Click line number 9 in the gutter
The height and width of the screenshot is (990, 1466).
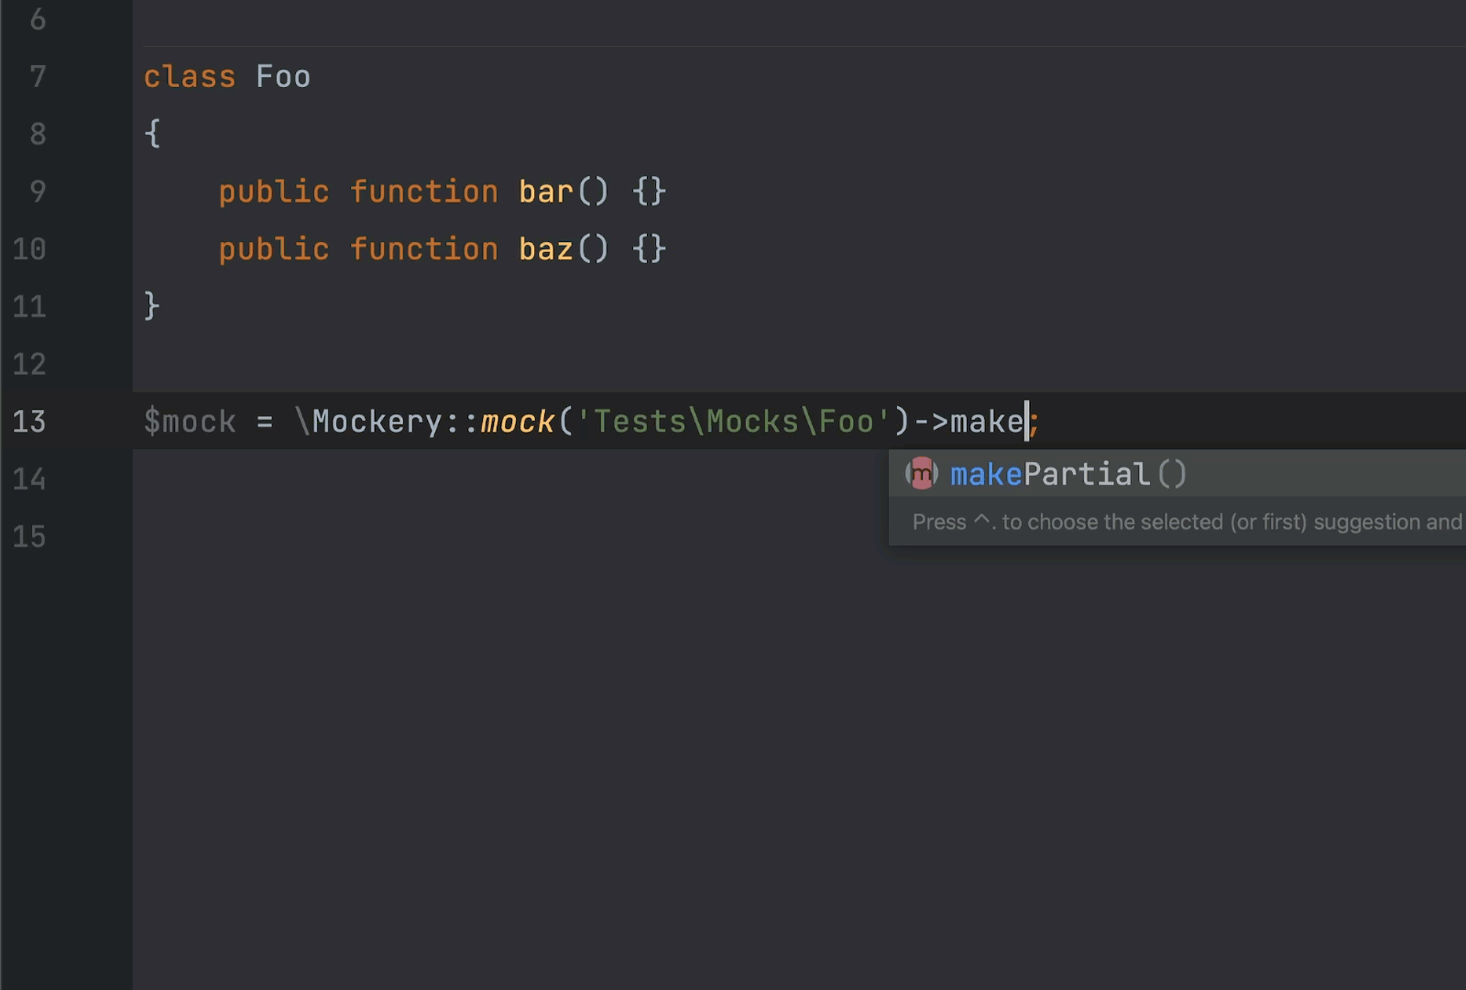click(38, 191)
